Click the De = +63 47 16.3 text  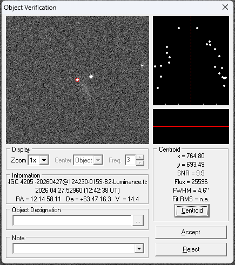[x=89, y=199]
